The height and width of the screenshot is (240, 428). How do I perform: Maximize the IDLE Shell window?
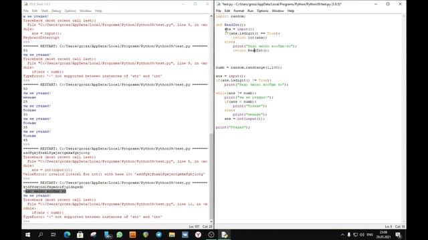point(195,4)
